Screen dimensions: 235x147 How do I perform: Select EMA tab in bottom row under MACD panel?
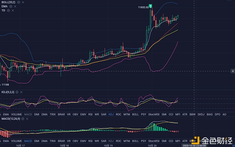[6, 141]
